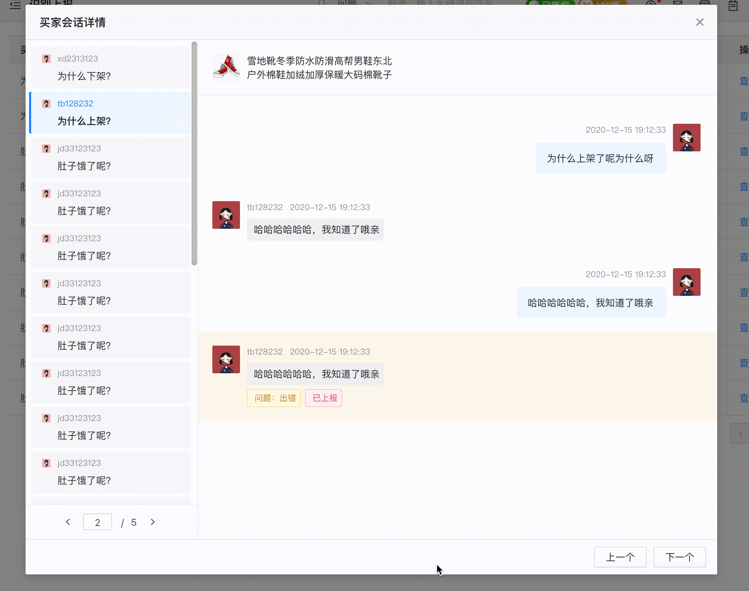The width and height of the screenshot is (749, 591).
Task: Open the first jd33123123 conversation entry
Action: [111, 158]
